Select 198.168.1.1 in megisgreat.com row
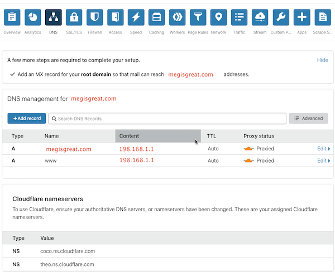 click(137, 149)
